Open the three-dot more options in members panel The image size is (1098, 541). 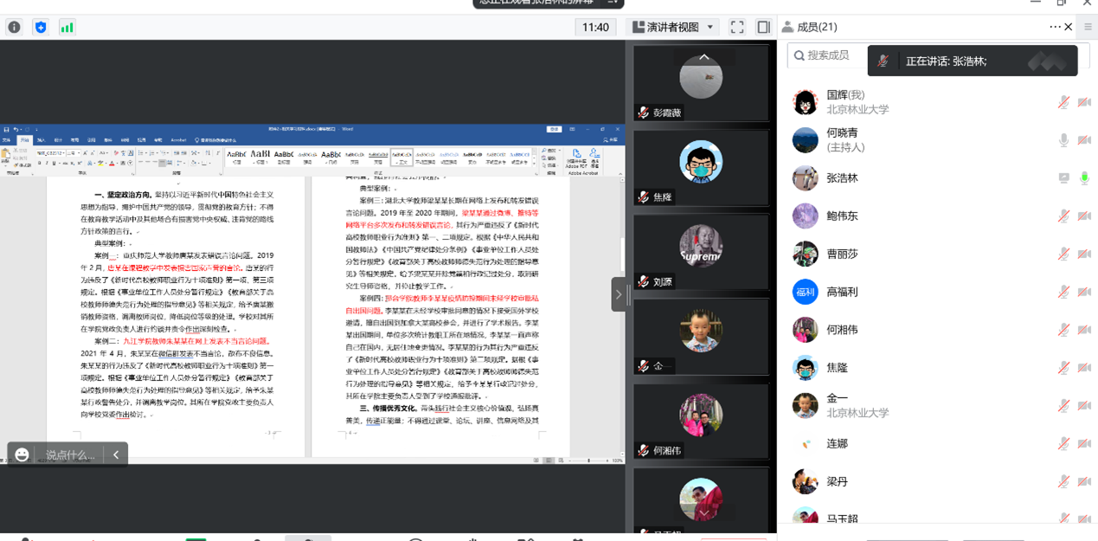click(1055, 27)
